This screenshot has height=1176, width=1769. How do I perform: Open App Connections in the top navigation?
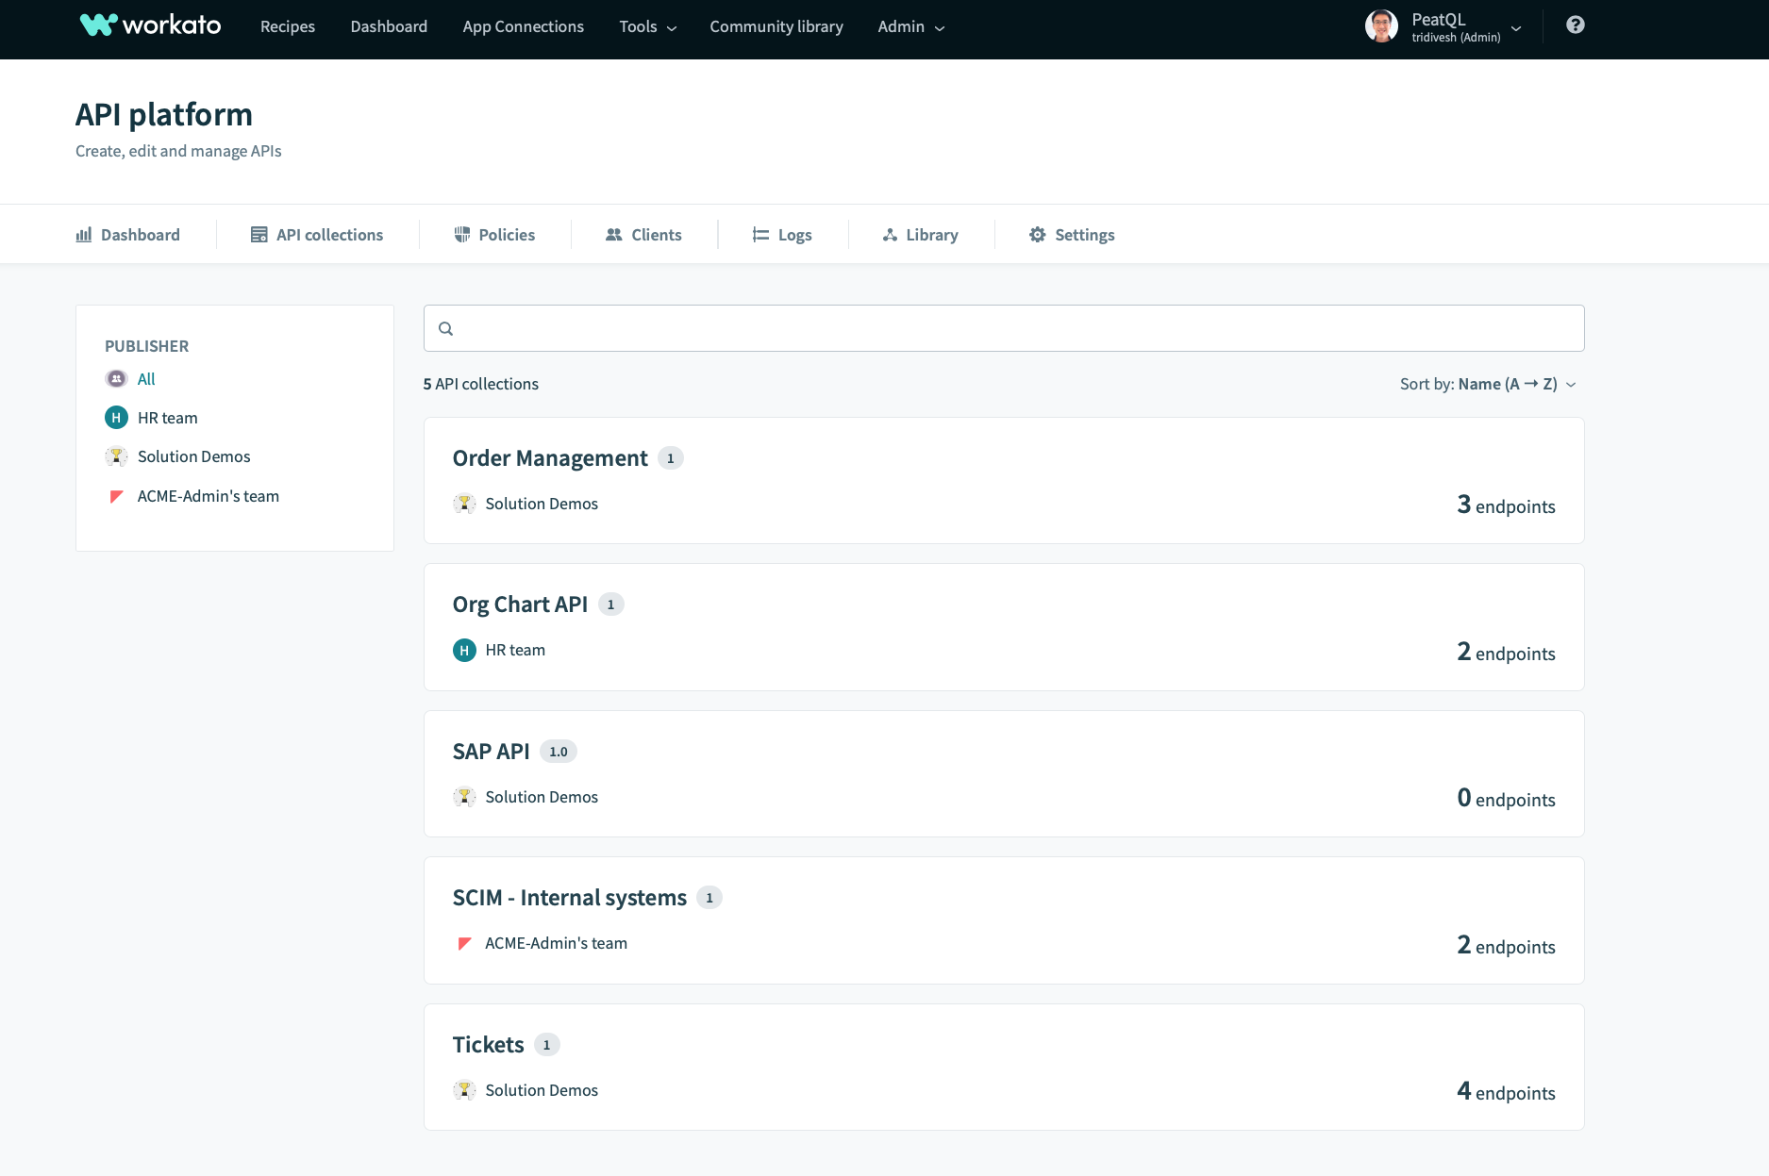click(x=523, y=26)
